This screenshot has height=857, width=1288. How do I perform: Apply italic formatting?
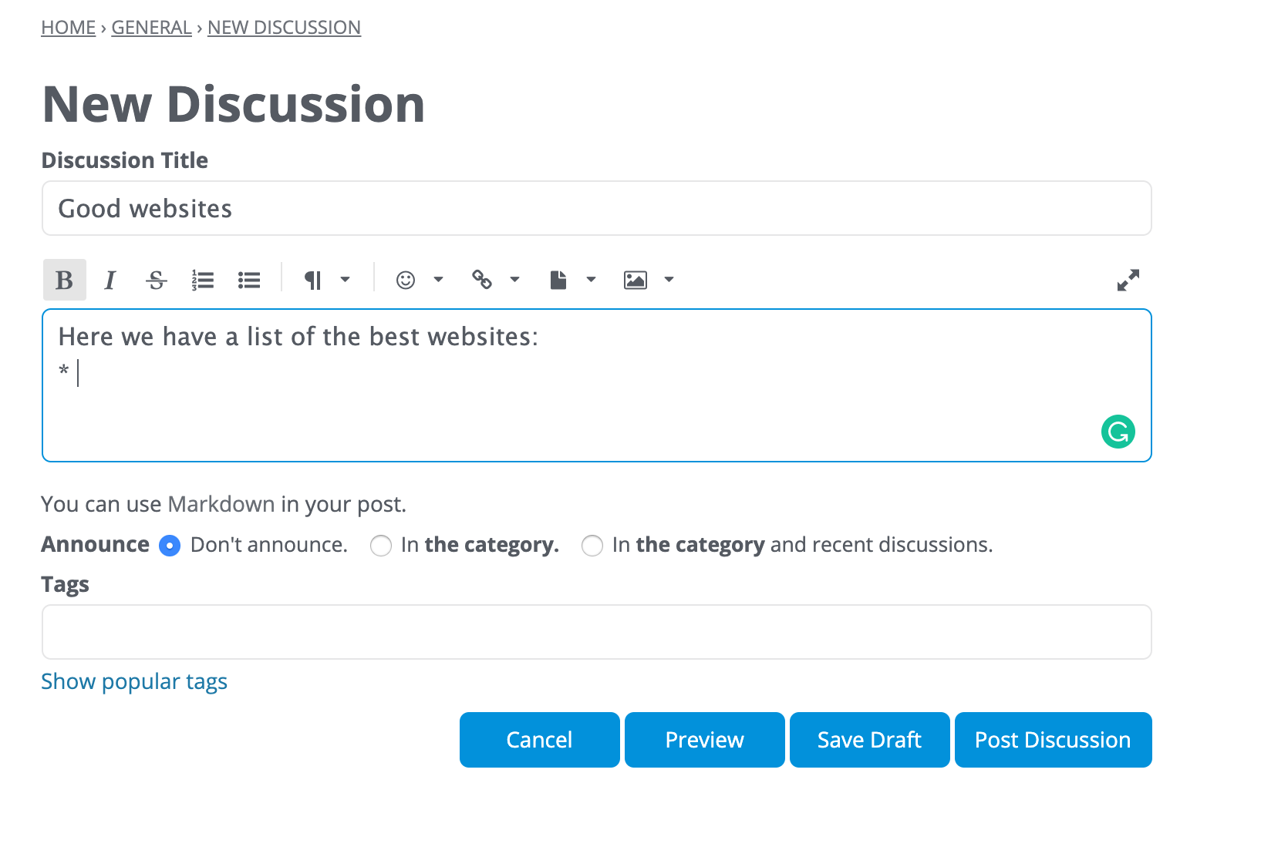[110, 280]
